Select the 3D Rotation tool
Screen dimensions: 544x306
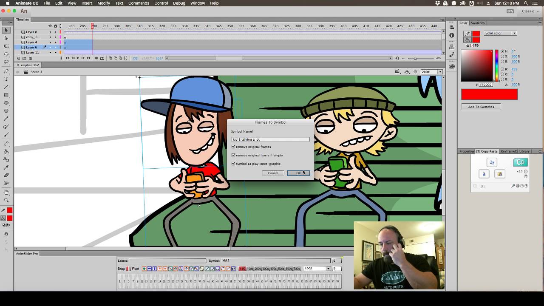point(6,54)
